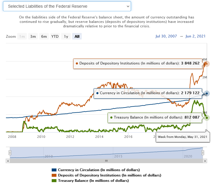Click the green Treasury Balance data point marker
This screenshot has height=186, width=216.
pos(206,118)
